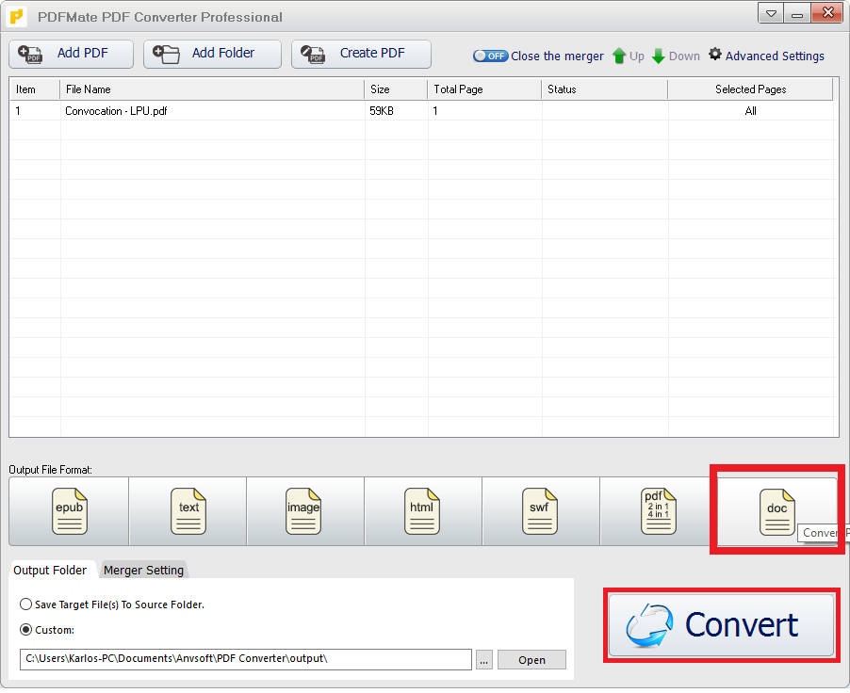The image size is (850, 693).
Task: Click the Selected Pages column header
Action: pyautogui.click(x=750, y=89)
